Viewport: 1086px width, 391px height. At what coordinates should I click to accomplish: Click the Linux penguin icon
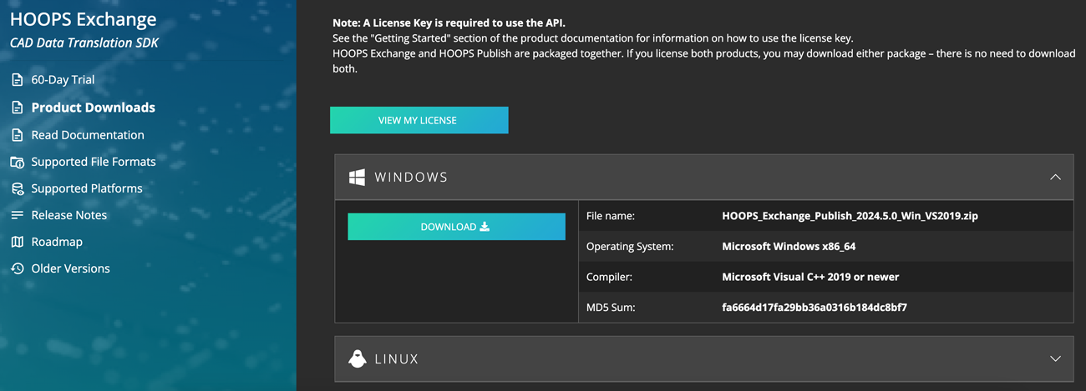tap(357, 358)
